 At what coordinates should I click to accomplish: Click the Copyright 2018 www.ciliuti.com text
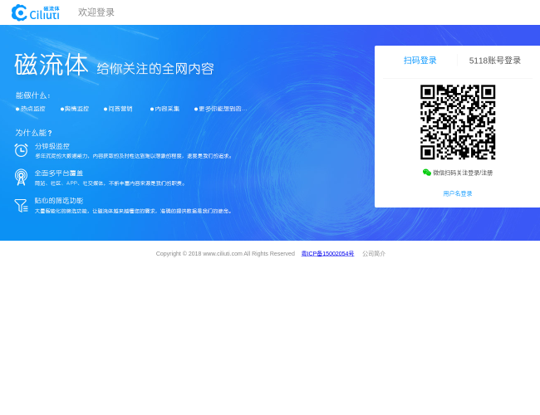coord(225,254)
